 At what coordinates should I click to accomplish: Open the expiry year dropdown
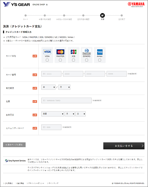(x=48, y=87)
